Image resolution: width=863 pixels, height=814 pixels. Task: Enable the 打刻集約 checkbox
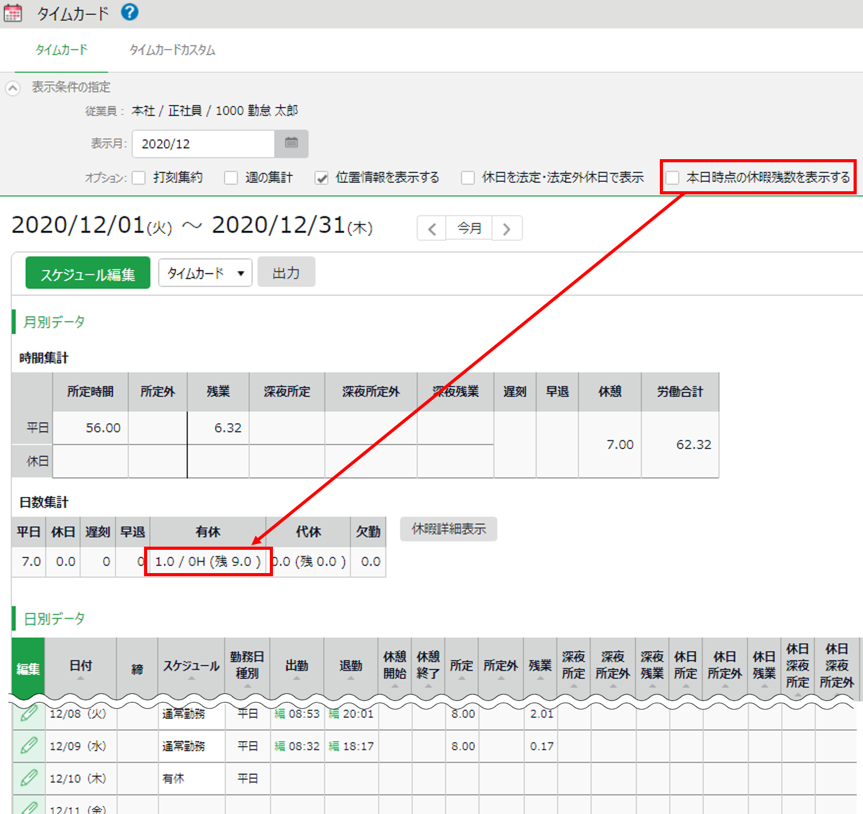coord(139,178)
